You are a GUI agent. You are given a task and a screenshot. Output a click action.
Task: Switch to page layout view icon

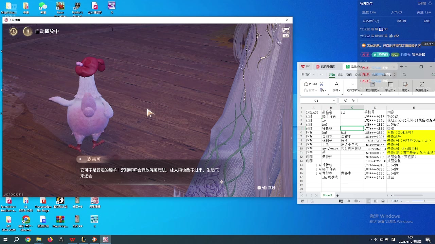(x=376, y=201)
